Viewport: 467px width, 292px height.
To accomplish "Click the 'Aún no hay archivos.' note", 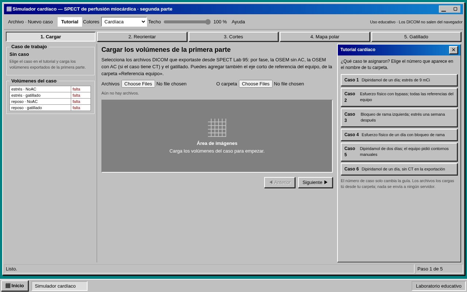I will coord(120,93).
